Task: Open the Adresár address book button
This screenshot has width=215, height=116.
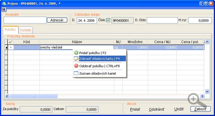Action: 57,20
